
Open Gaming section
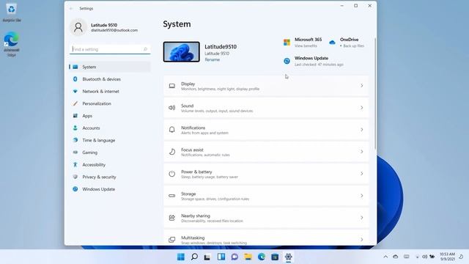[110, 153]
